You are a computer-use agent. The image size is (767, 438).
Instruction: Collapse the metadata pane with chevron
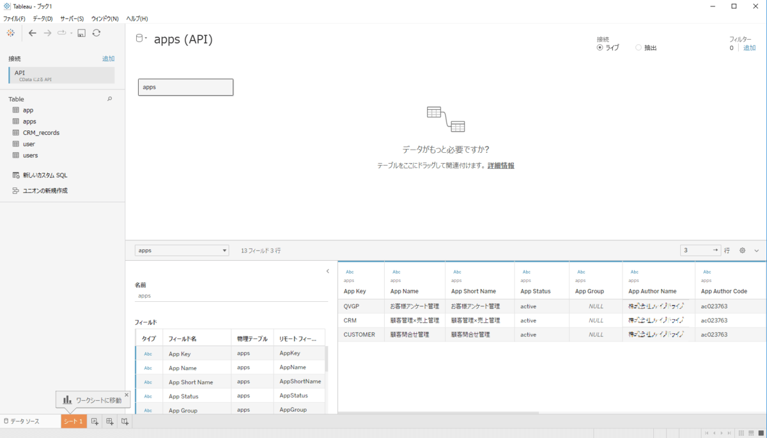[x=328, y=271]
